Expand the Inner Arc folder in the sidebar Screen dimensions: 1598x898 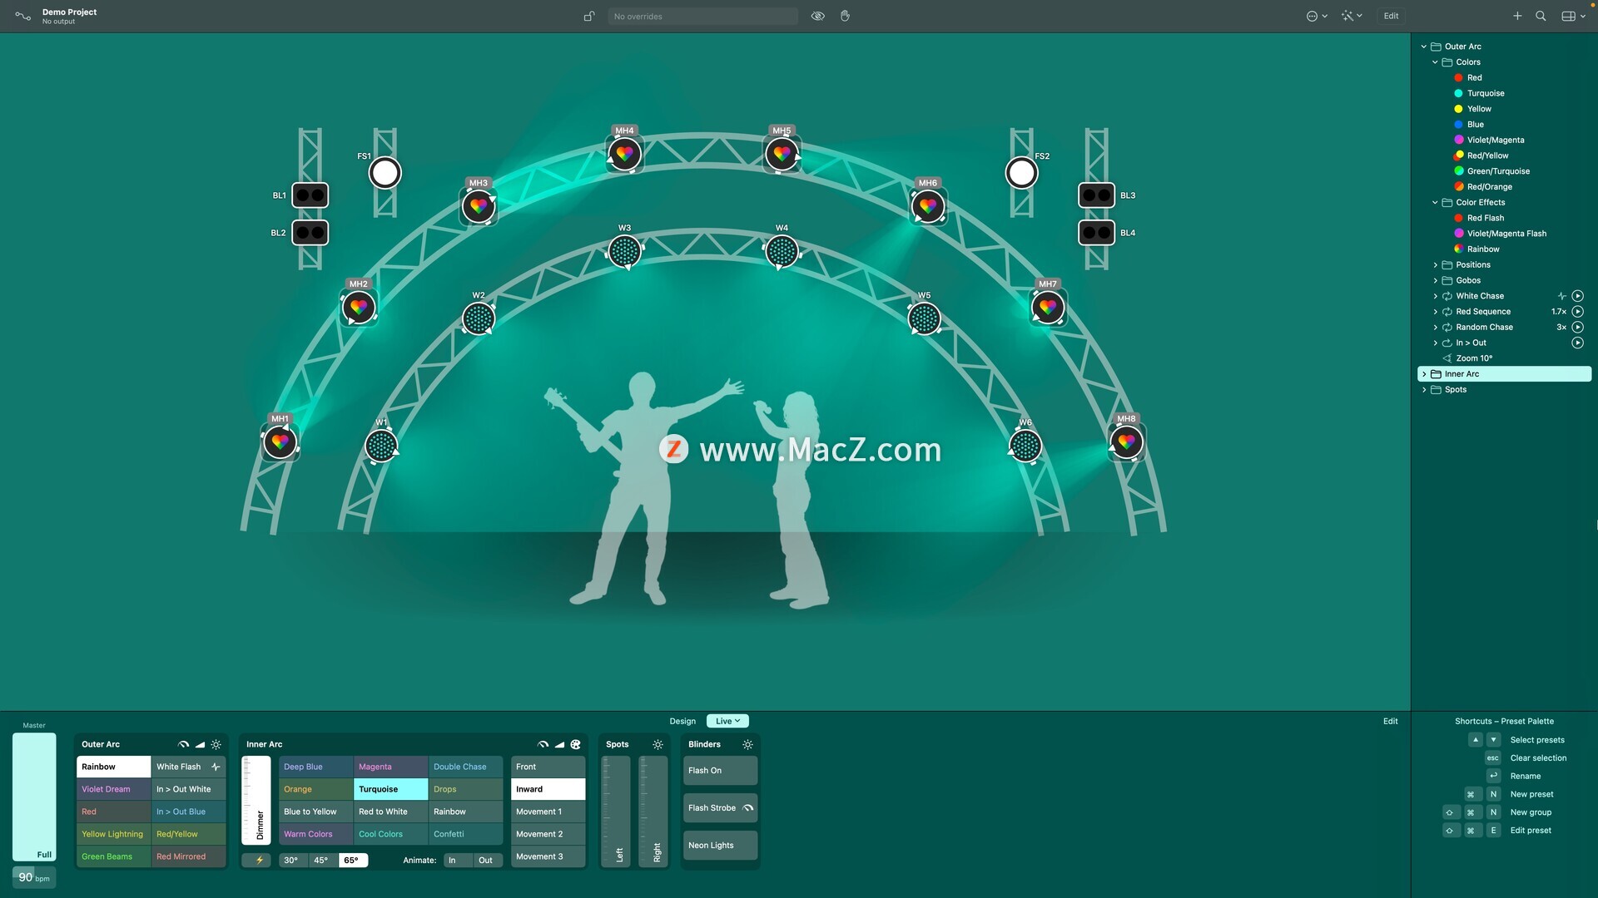[x=1424, y=374]
